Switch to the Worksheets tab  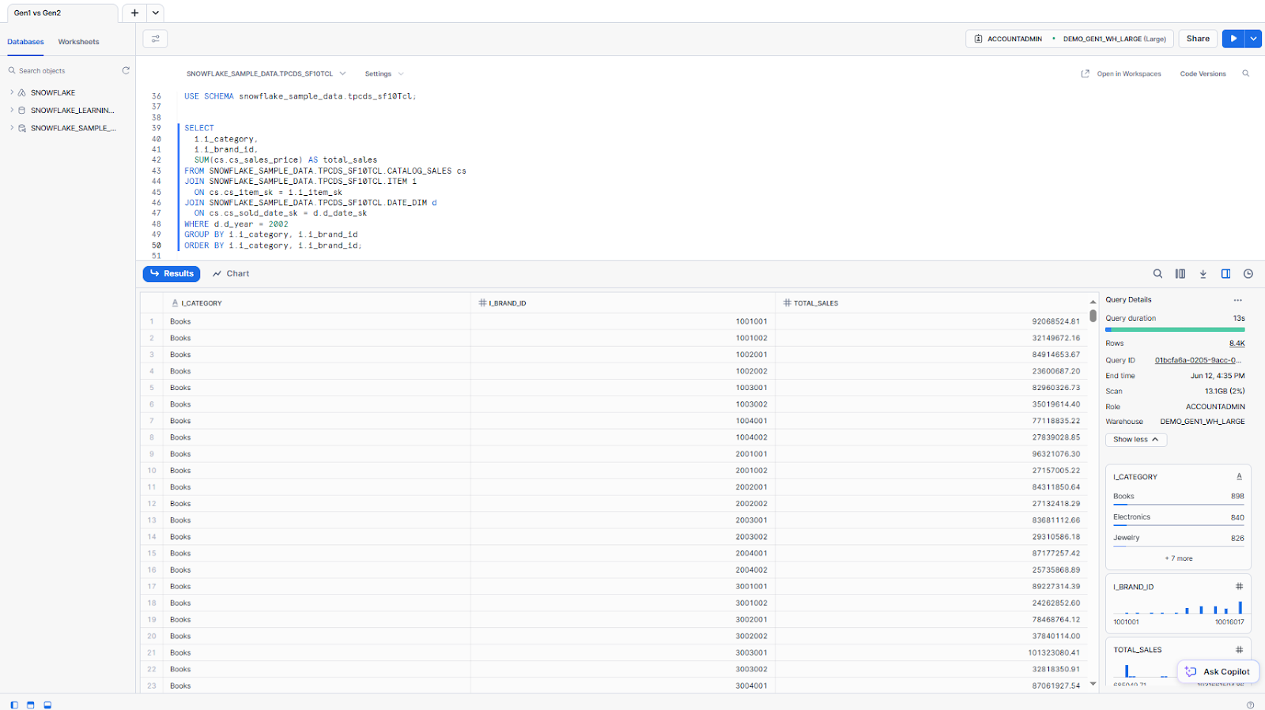point(78,42)
